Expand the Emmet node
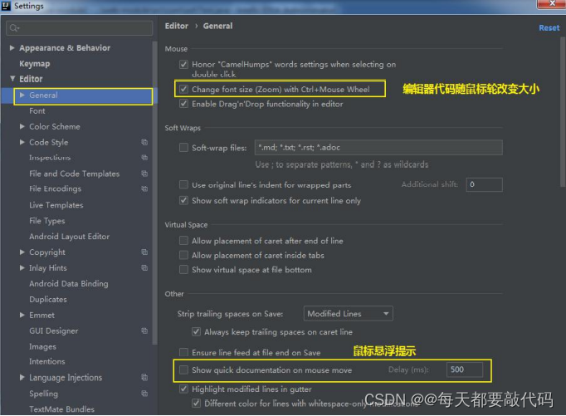Viewport: 566px width, 416px height. pos(22,315)
